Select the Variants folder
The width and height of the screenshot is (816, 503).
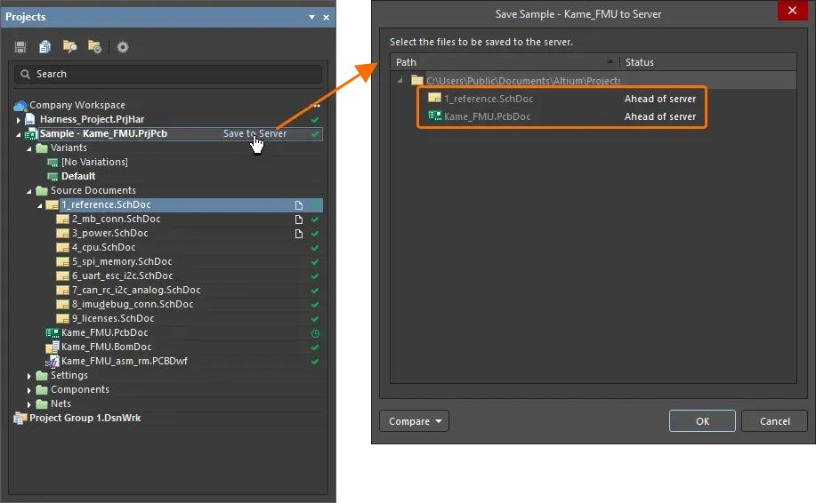69,148
